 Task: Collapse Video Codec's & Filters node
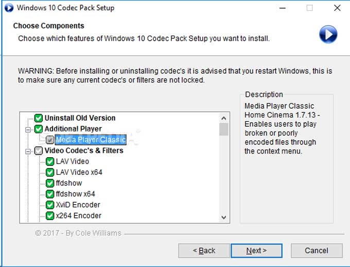(x=28, y=152)
